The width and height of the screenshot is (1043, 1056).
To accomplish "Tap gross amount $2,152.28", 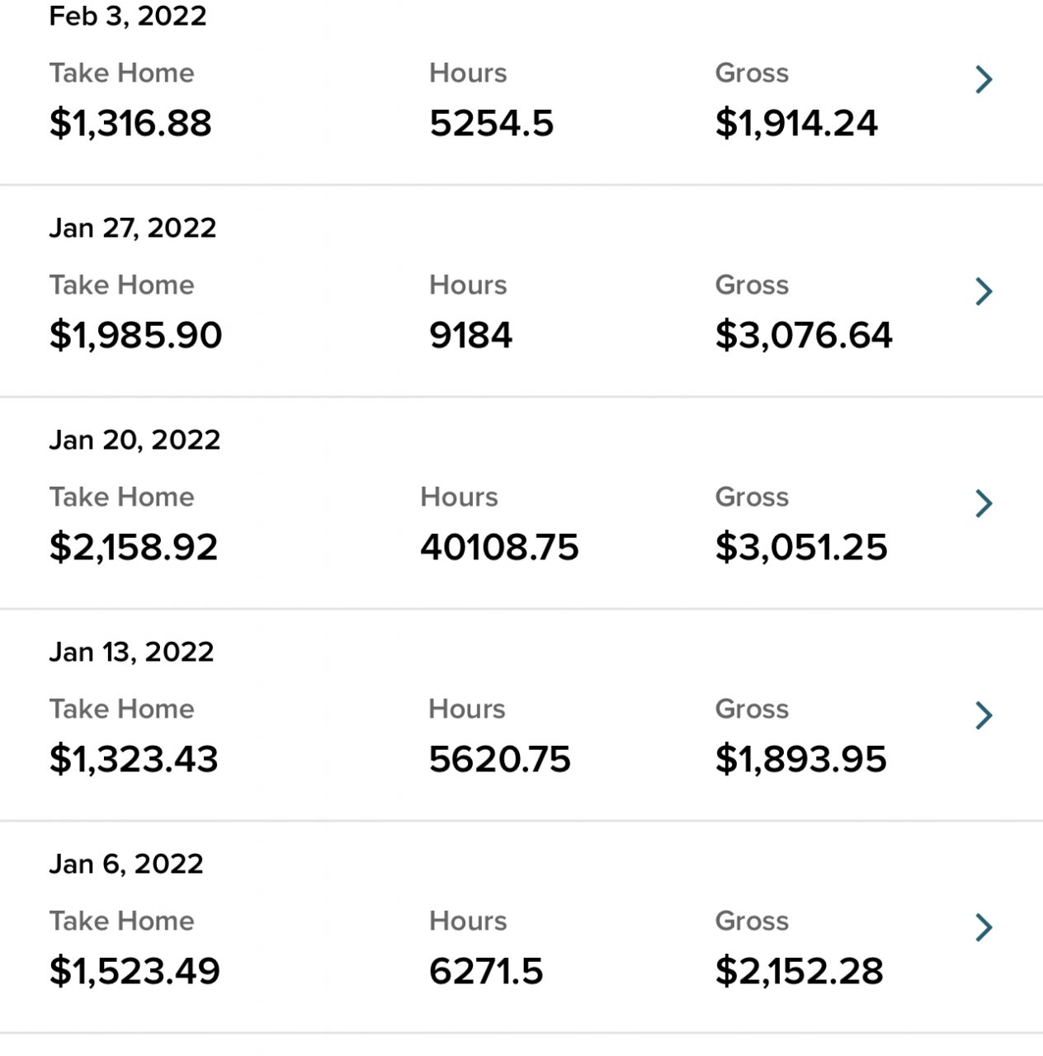I will (x=799, y=972).
